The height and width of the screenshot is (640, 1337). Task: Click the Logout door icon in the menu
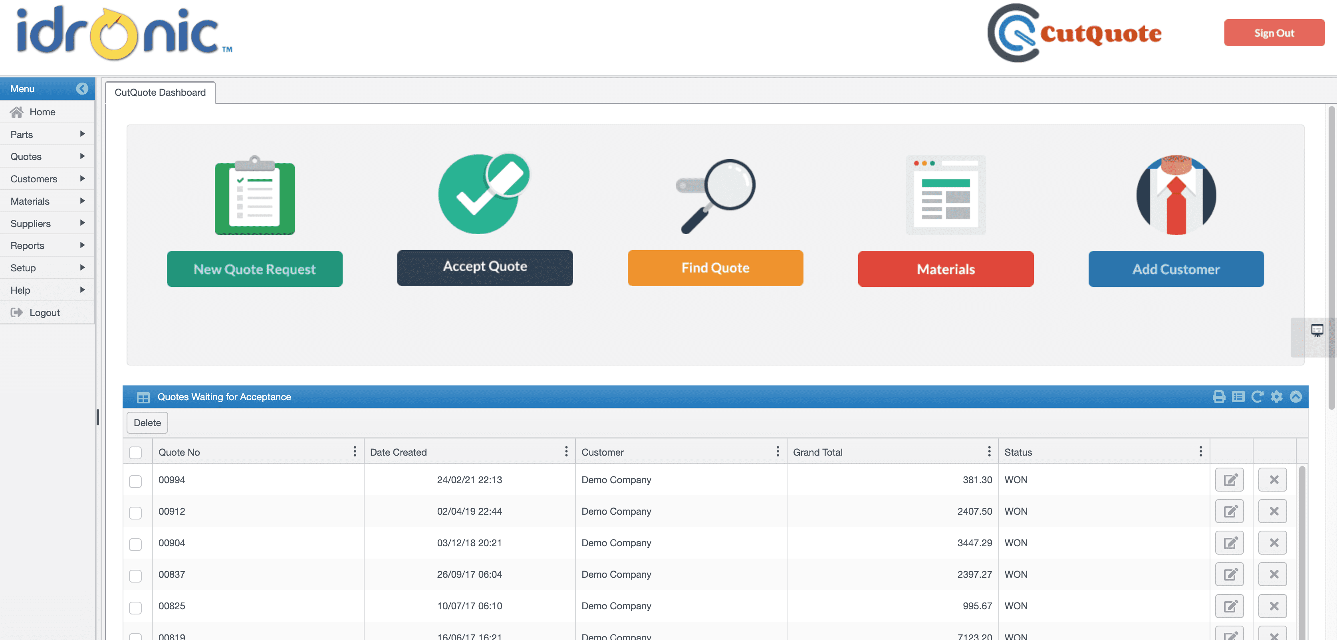(x=17, y=312)
